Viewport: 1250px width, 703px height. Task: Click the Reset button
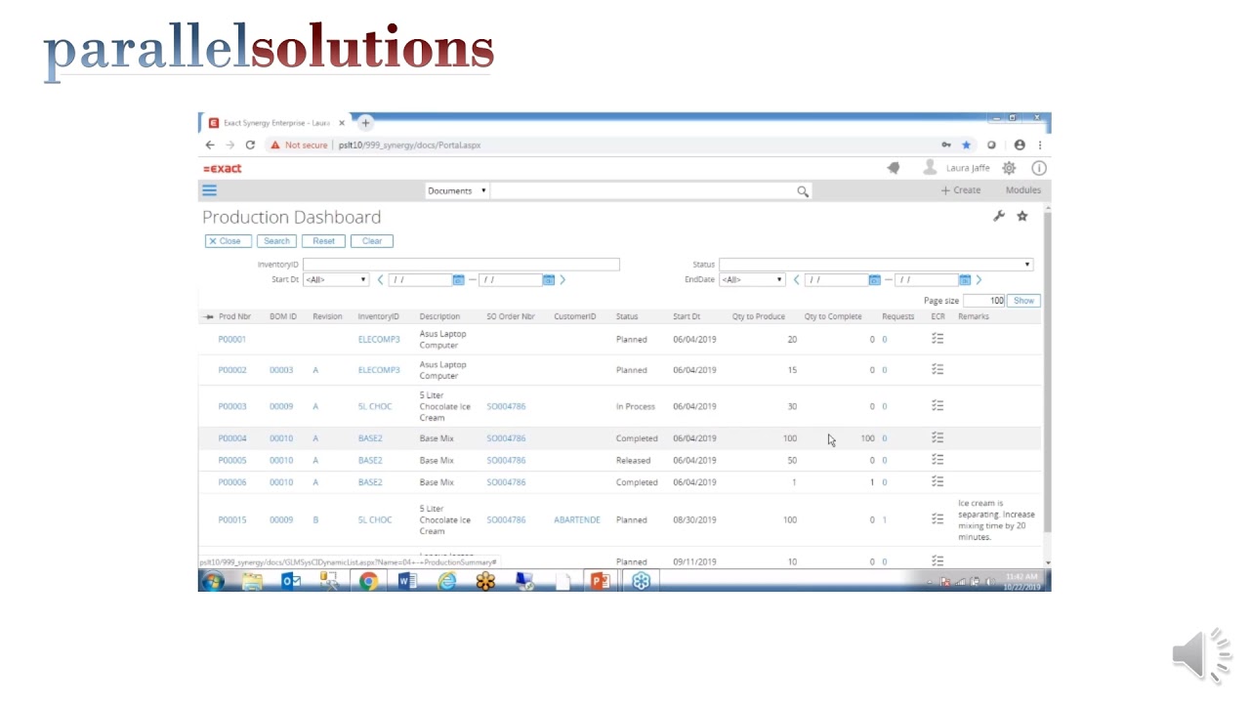[x=323, y=241]
